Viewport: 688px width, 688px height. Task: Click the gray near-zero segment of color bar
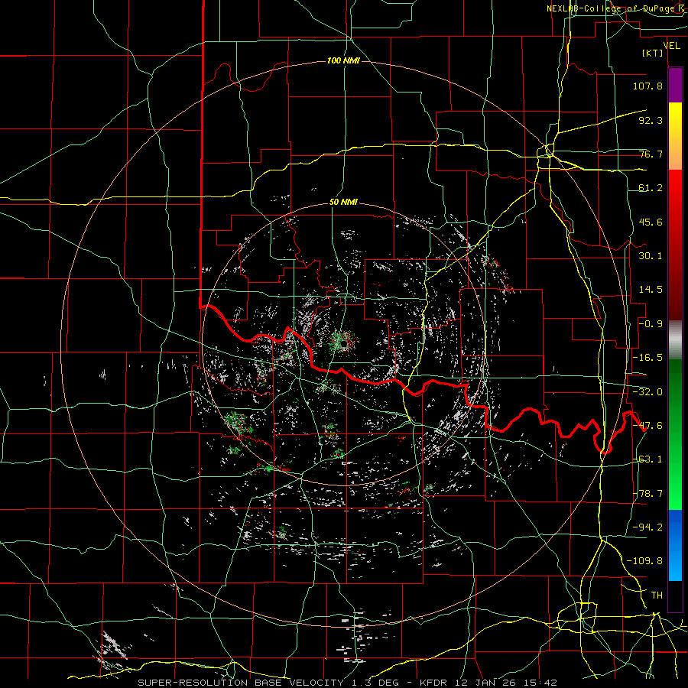[675, 340]
